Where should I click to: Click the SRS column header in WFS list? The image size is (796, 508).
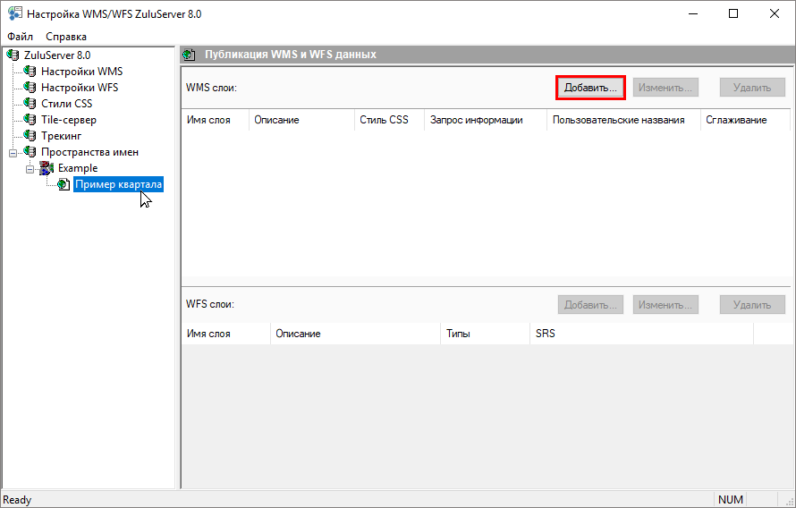click(640, 334)
